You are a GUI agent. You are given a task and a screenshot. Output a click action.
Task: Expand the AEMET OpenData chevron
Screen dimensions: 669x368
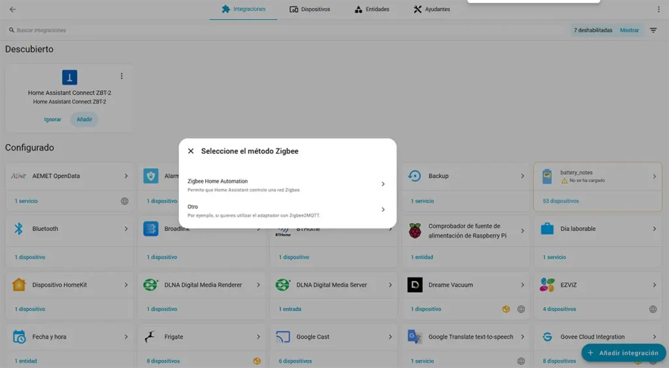coord(126,176)
